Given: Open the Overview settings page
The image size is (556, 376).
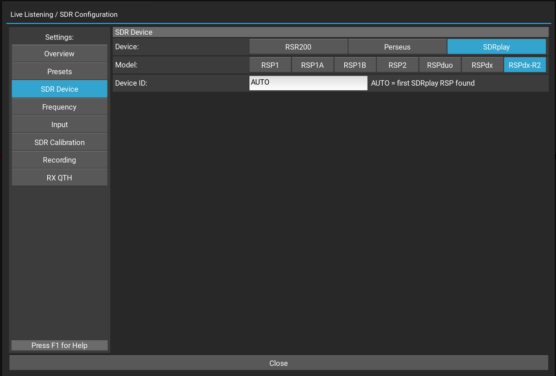Looking at the screenshot, I should 59,54.
